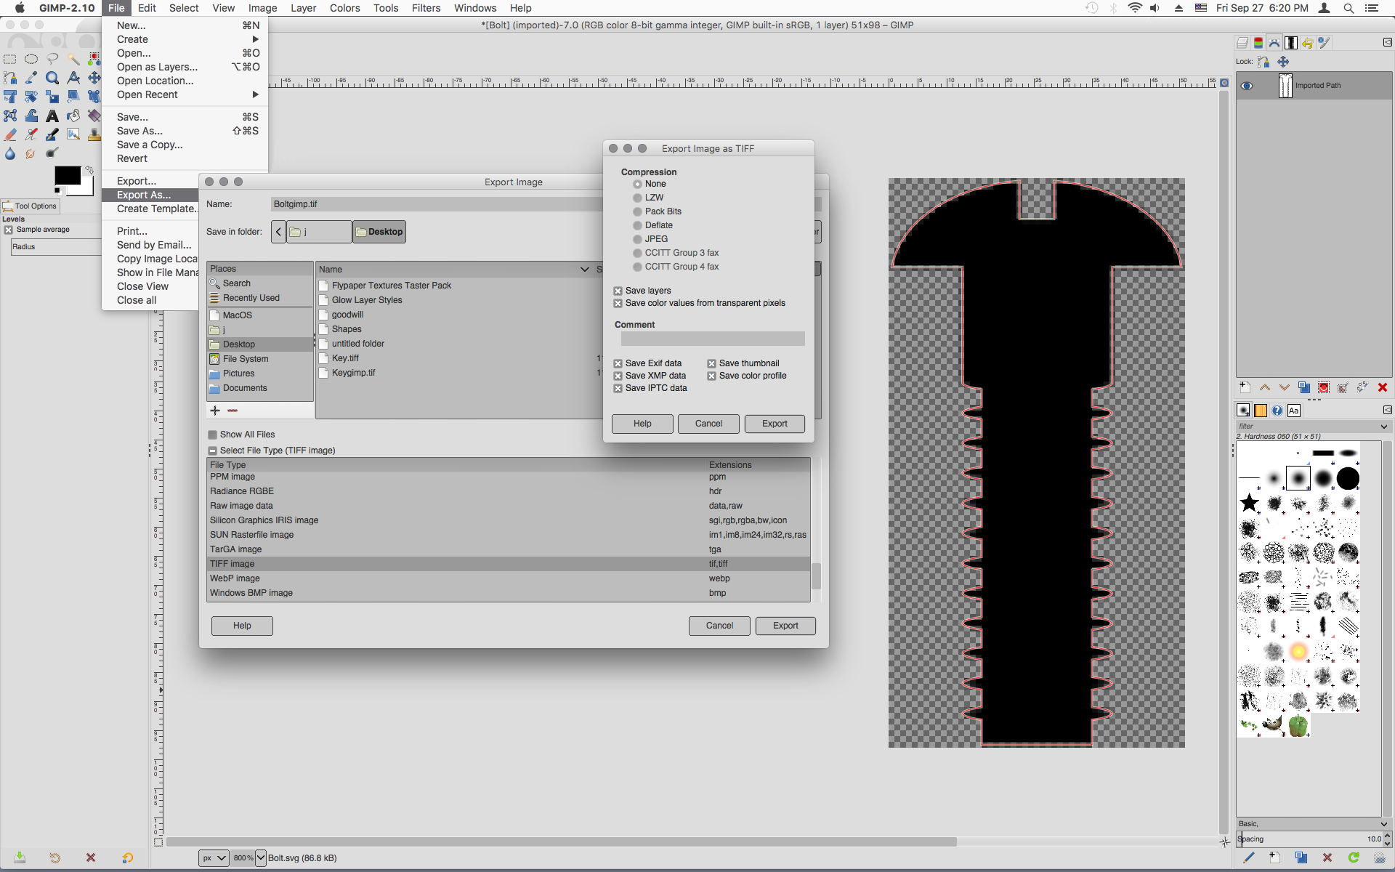
Task: Select the Zoom magnifier tool
Action: click(52, 78)
